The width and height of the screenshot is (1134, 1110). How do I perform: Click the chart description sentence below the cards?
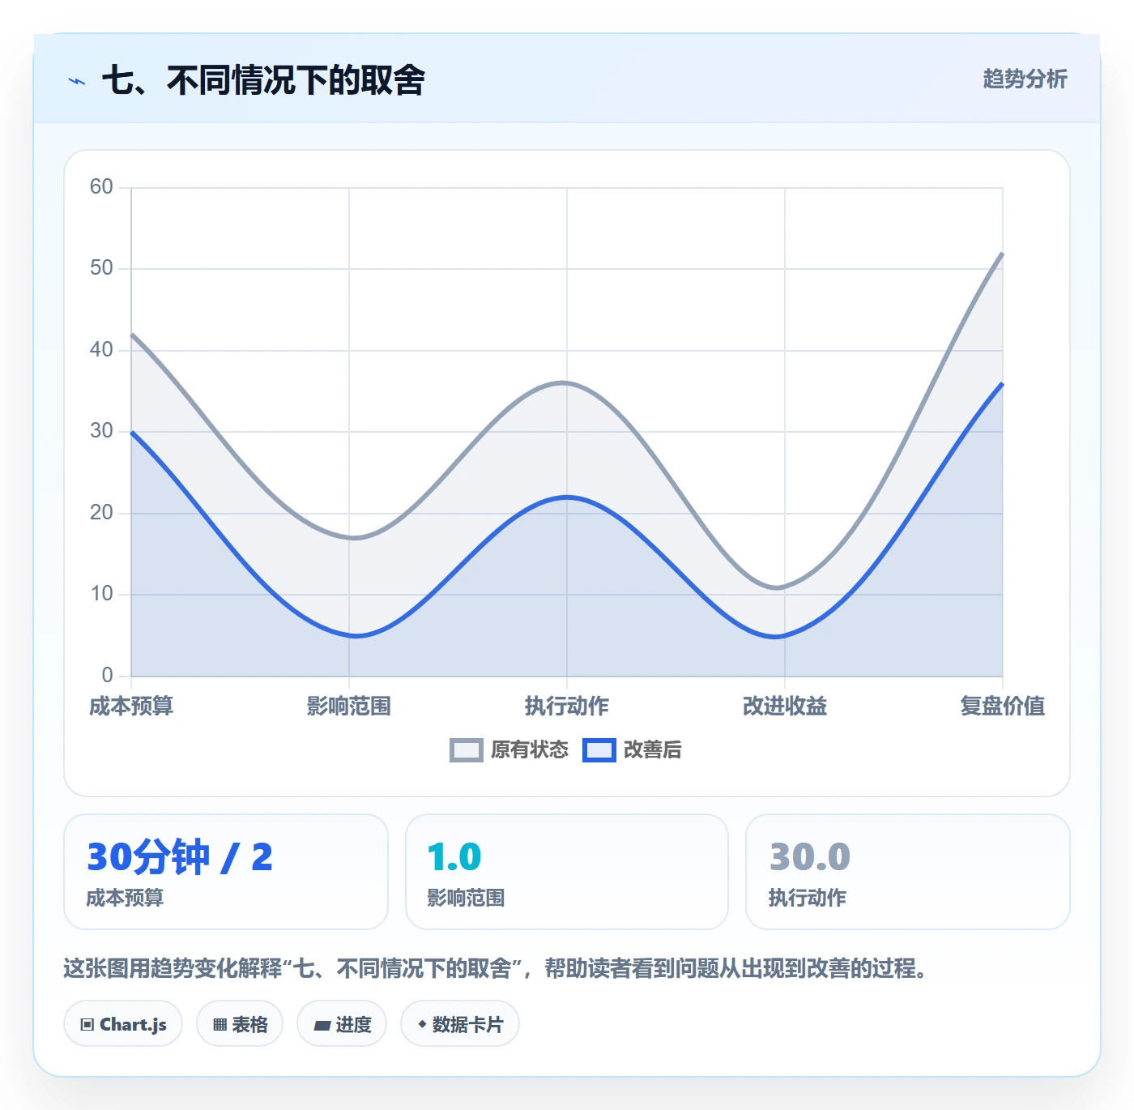(496, 968)
